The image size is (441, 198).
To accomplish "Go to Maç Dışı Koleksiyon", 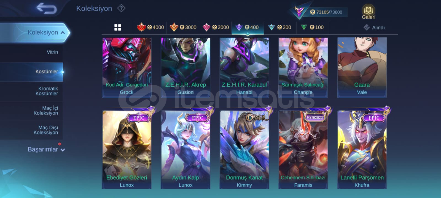I will tap(46, 130).
